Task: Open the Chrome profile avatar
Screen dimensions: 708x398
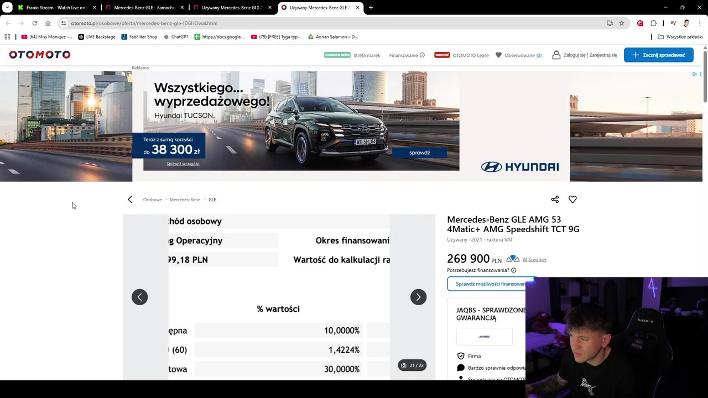Action: point(686,23)
